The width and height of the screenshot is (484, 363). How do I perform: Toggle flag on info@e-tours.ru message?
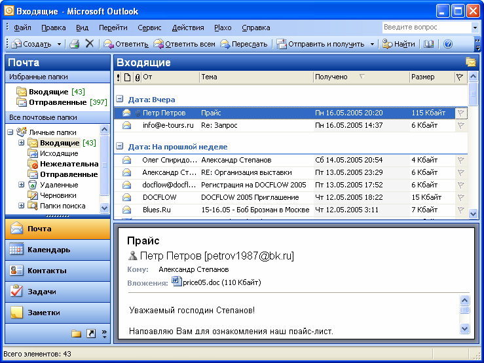[460, 125]
